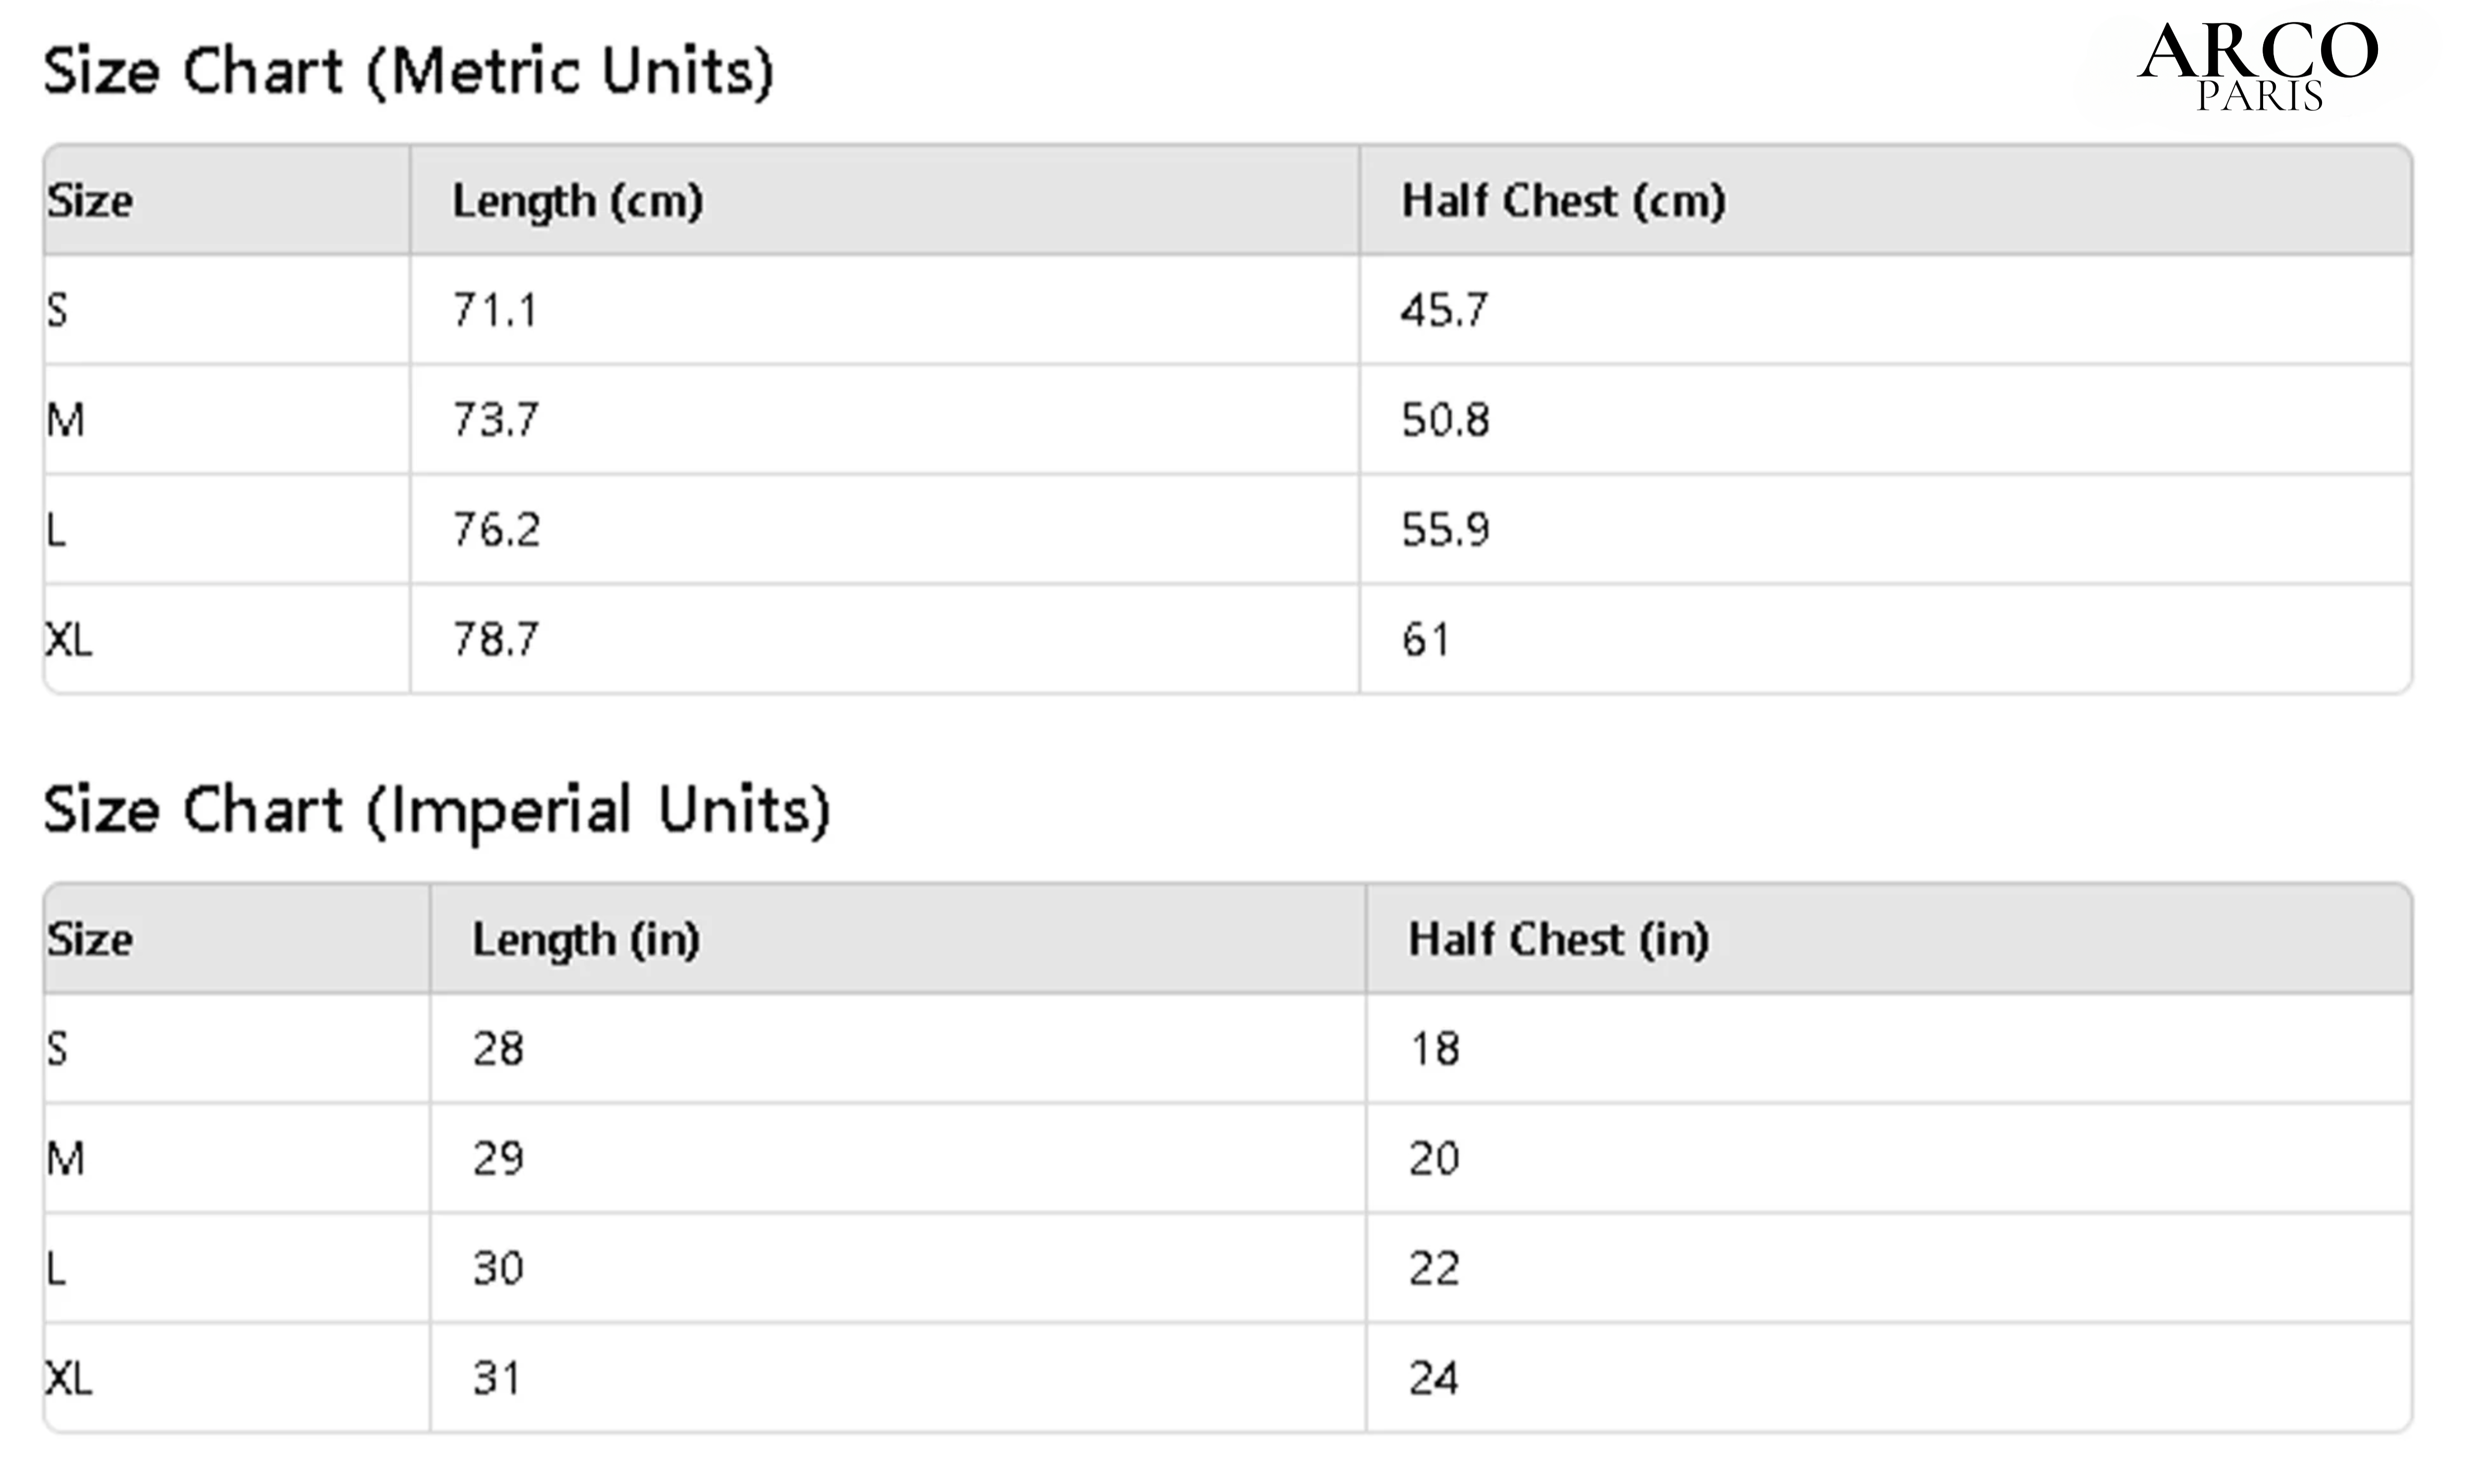The image size is (2475, 1484).
Task: Select the Length (in) column header
Action: point(586,940)
